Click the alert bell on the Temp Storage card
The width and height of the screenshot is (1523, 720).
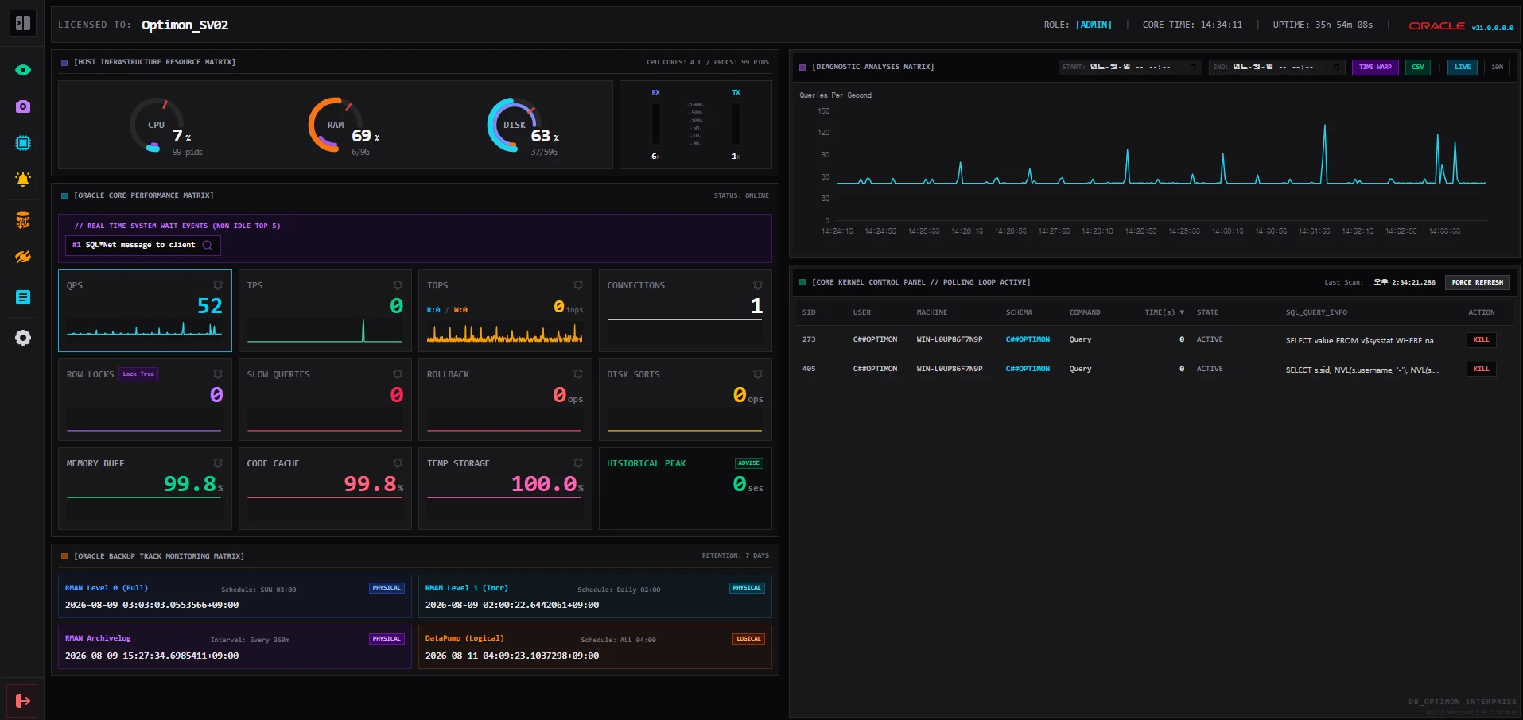578,463
